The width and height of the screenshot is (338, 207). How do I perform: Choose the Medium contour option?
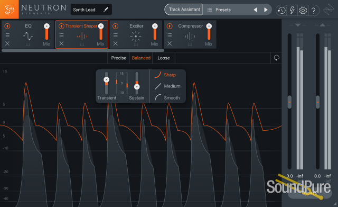(167, 86)
